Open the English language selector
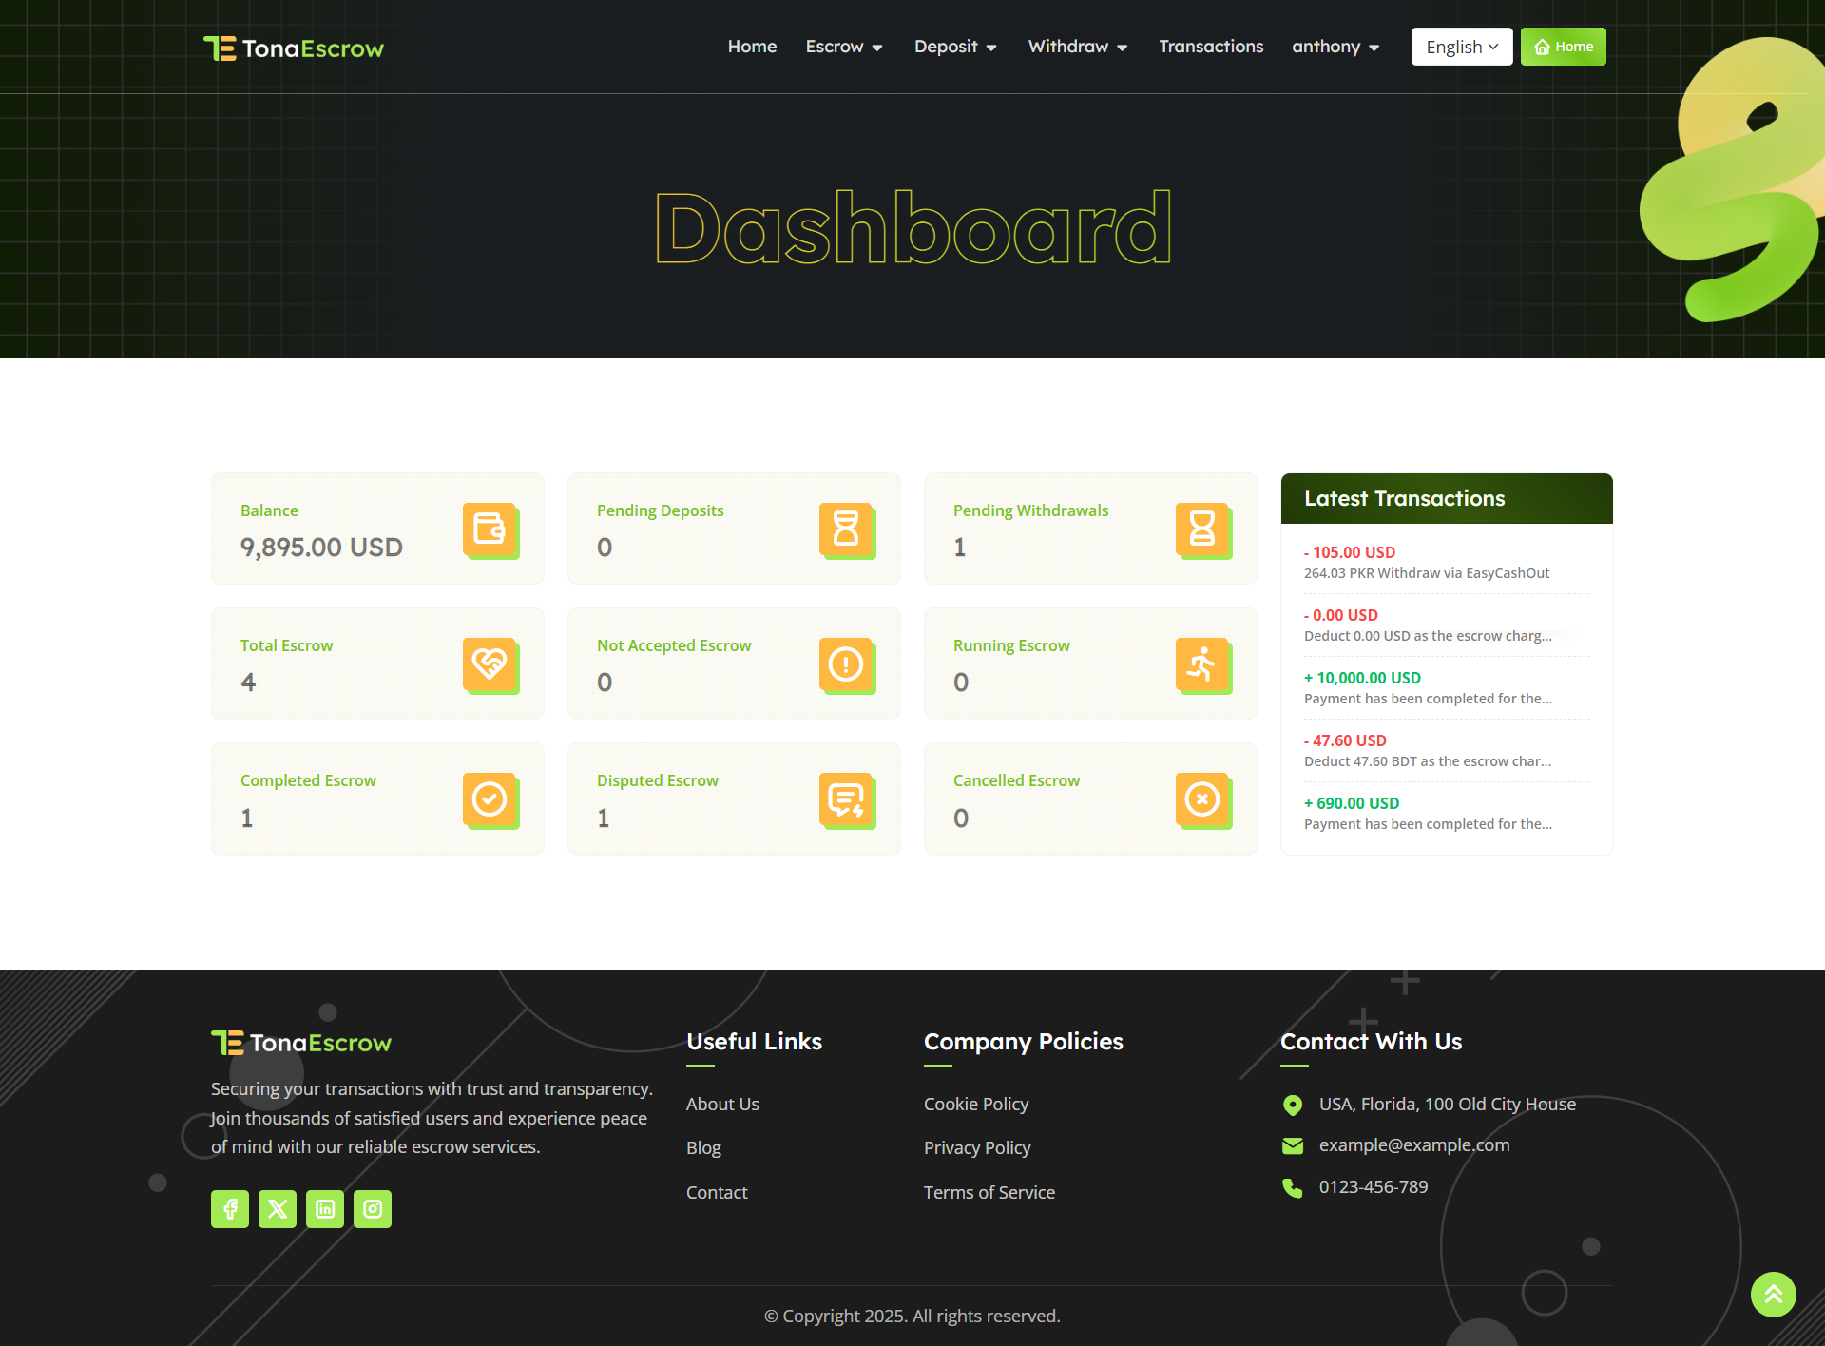Viewport: 1825px width, 1346px height. (1461, 47)
